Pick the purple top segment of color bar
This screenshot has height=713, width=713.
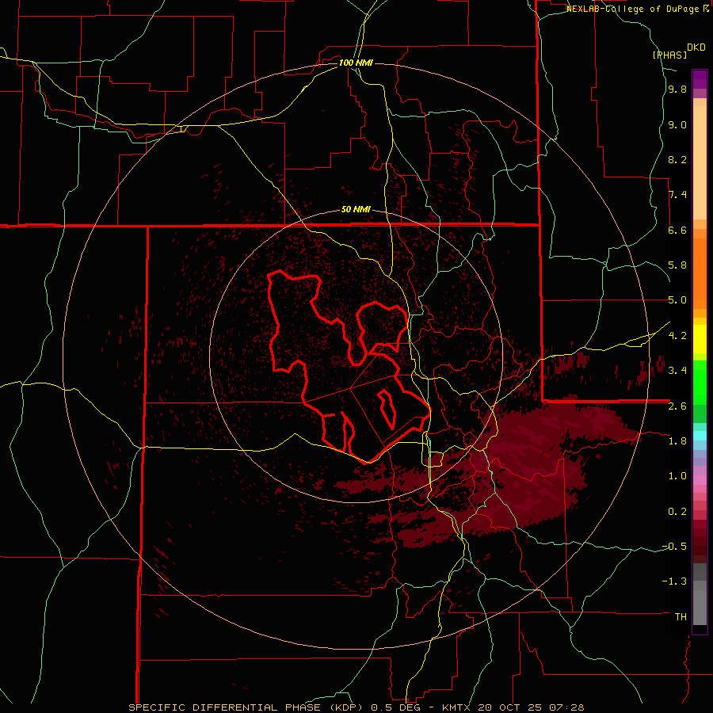click(700, 79)
